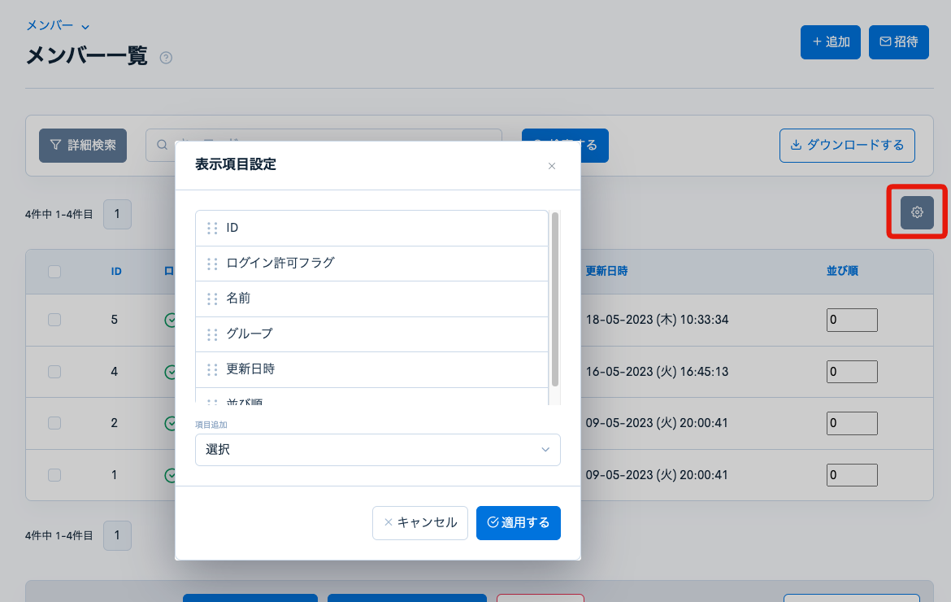Grab the drag handle for 名前 item
The image size is (951, 602).
click(x=212, y=299)
